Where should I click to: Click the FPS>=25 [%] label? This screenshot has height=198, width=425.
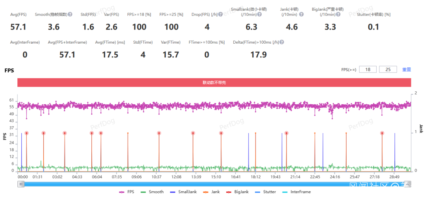[171, 15]
